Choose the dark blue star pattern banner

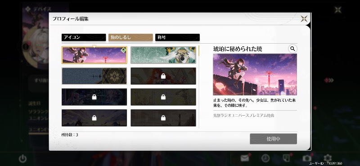94,76
